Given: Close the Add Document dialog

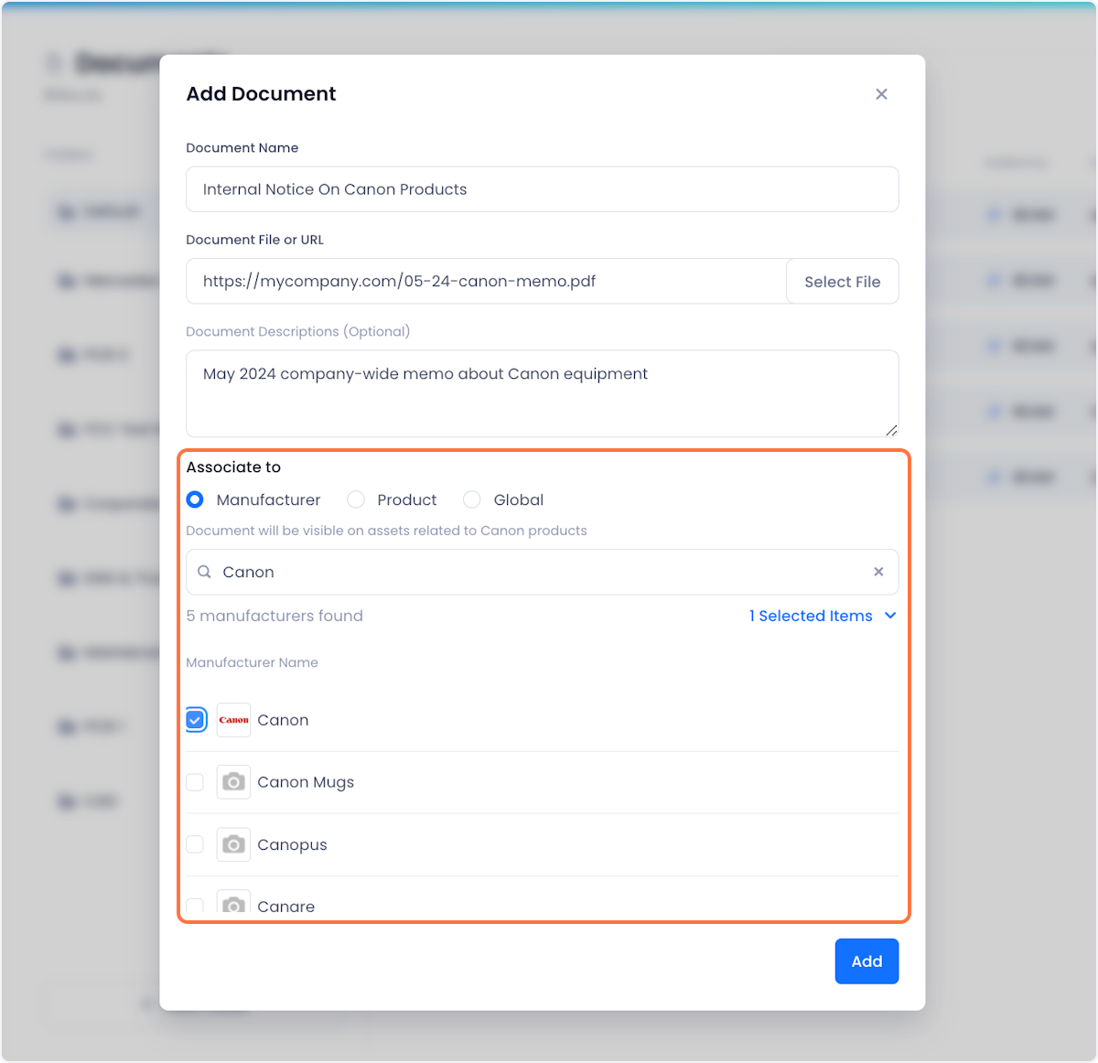Looking at the screenshot, I should click(881, 94).
